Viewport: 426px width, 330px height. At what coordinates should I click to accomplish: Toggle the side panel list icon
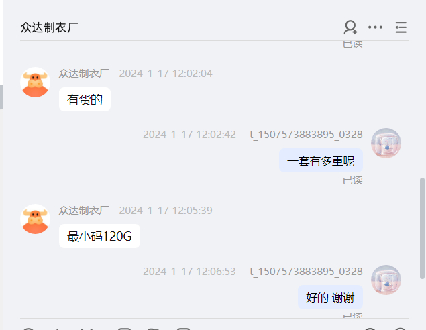coord(401,27)
